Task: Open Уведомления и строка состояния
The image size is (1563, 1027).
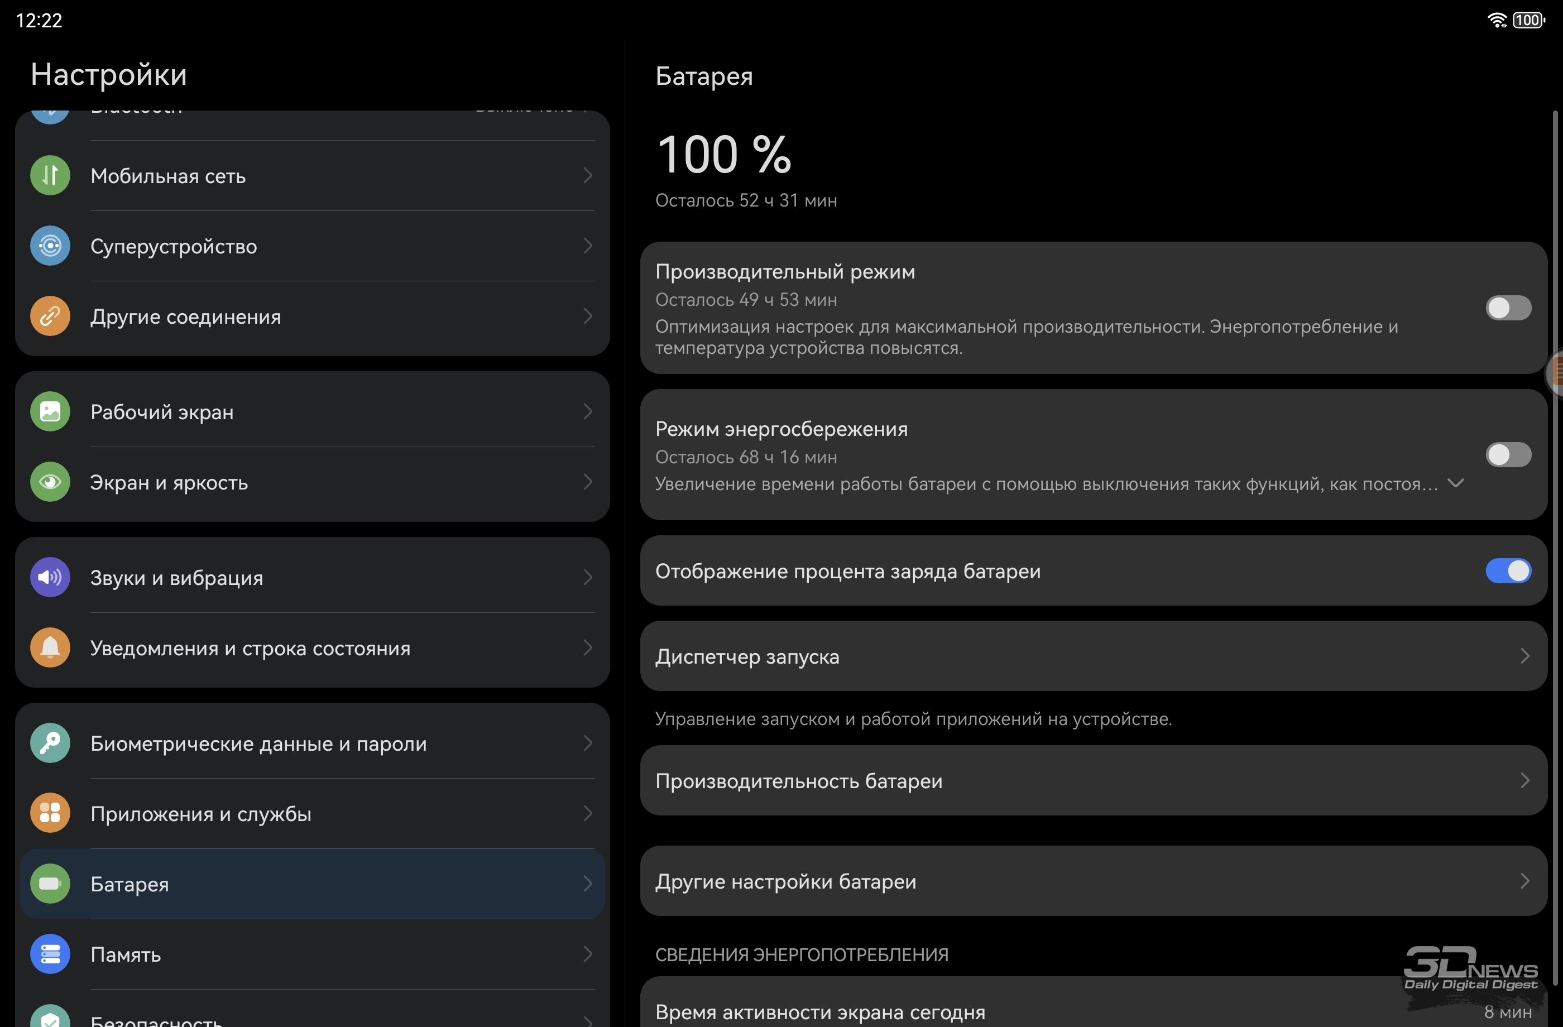Action: click(313, 647)
